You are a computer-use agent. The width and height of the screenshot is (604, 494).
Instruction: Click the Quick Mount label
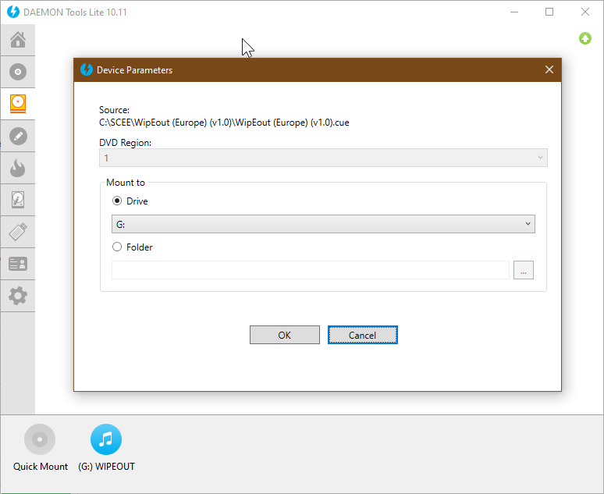[41, 467]
